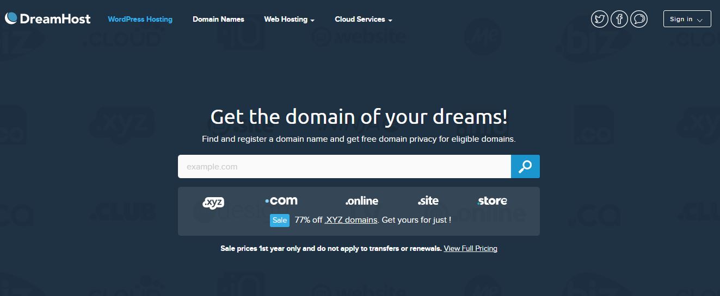The image size is (720, 296).
Task: Select the .store domain logo
Action: [493, 201]
